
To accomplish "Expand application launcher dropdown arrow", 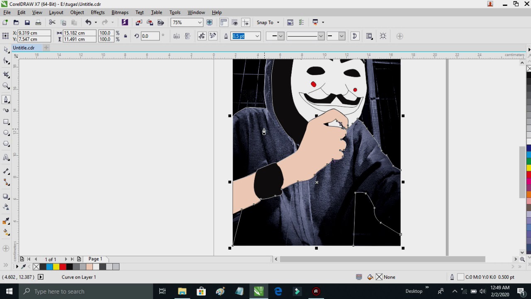I will tap(323, 22).
